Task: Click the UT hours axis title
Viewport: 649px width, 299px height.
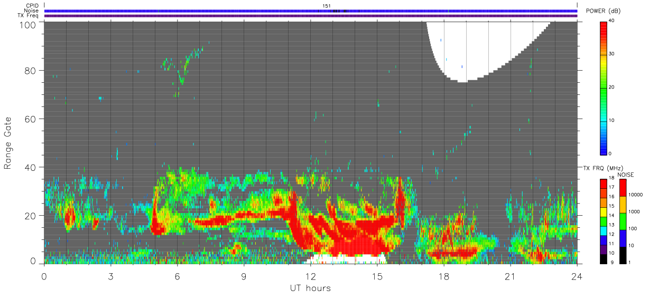Action: coord(310,288)
